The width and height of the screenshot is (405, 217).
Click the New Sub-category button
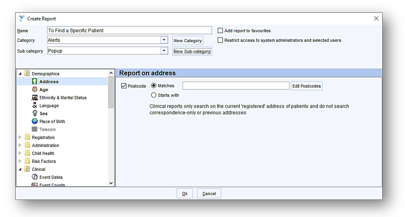(x=192, y=51)
